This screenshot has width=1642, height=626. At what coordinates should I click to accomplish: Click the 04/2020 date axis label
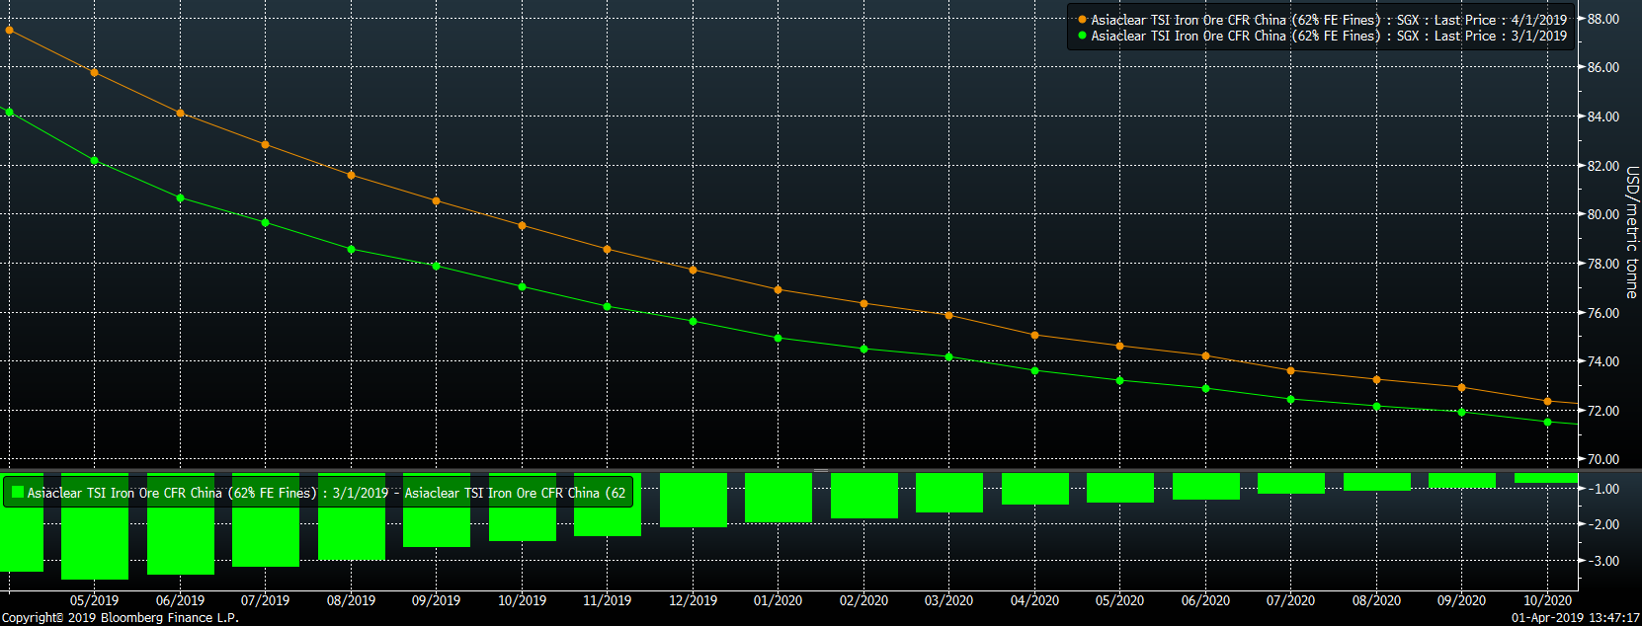click(x=1034, y=600)
